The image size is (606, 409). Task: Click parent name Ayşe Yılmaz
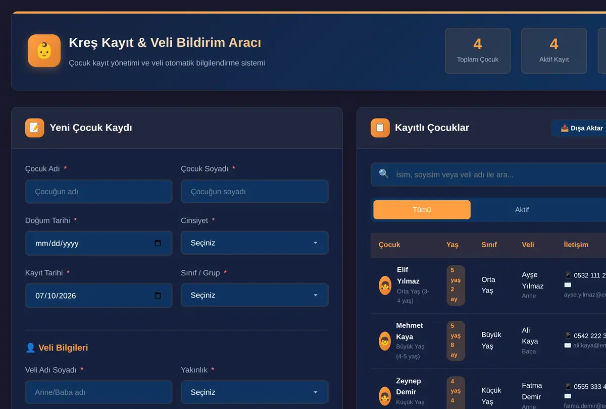[533, 280]
